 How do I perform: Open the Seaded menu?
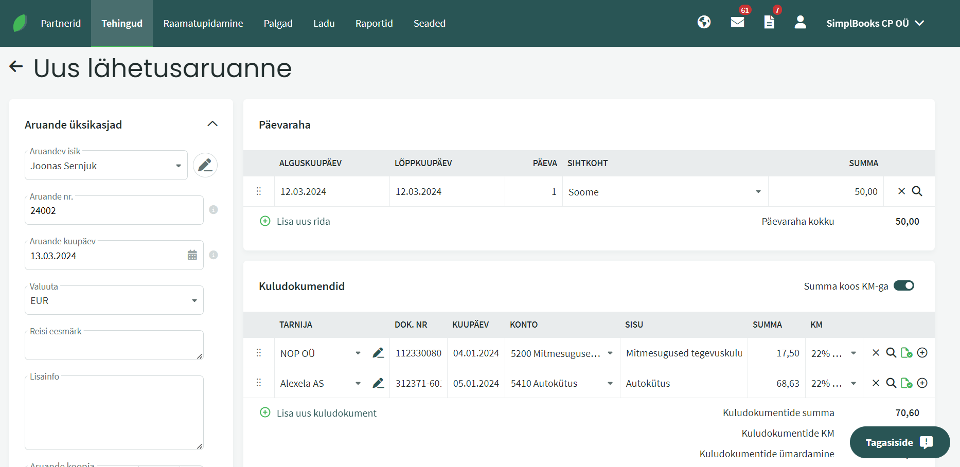click(x=430, y=23)
